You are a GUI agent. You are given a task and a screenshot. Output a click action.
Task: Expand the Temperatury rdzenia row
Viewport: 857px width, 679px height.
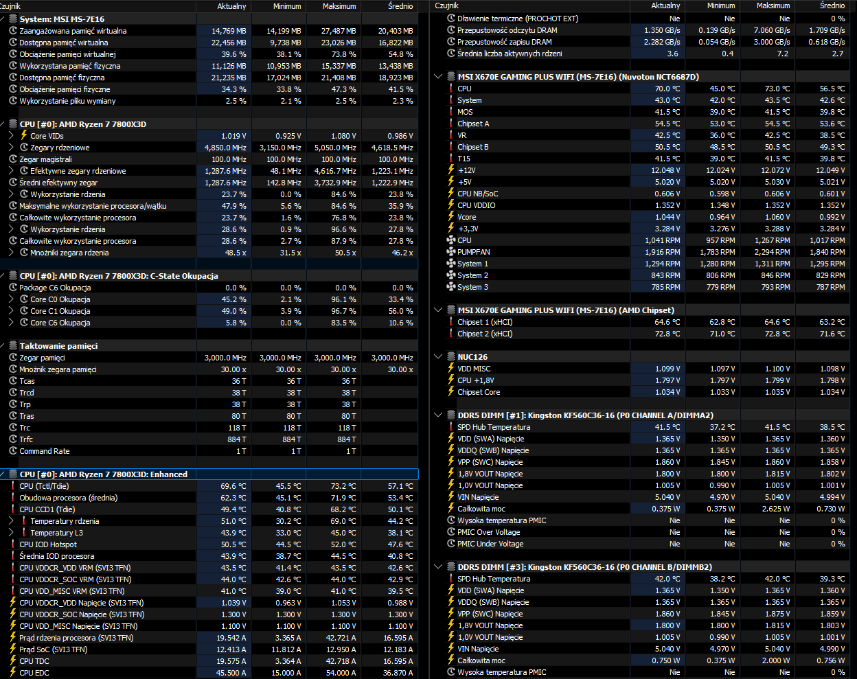(12, 521)
